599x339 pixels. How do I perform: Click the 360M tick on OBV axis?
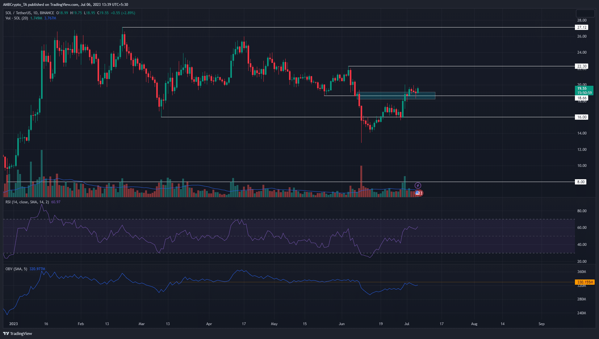click(581, 272)
